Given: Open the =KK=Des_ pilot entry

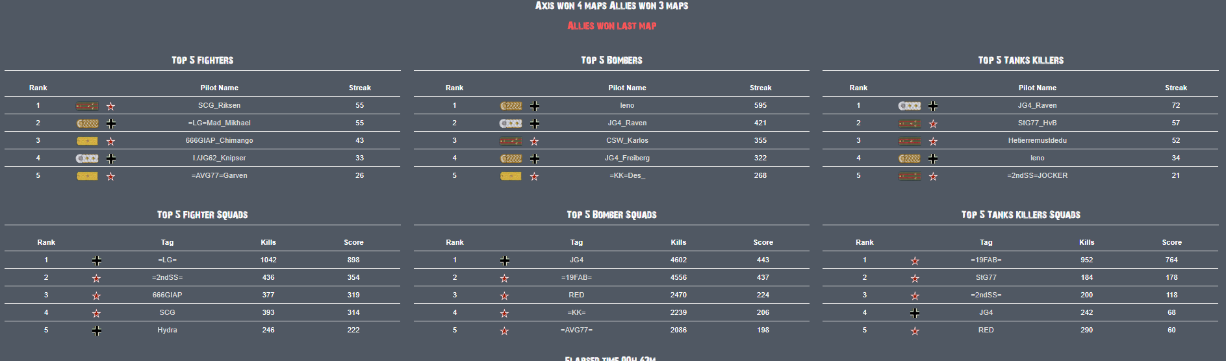Looking at the screenshot, I should pos(627,175).
